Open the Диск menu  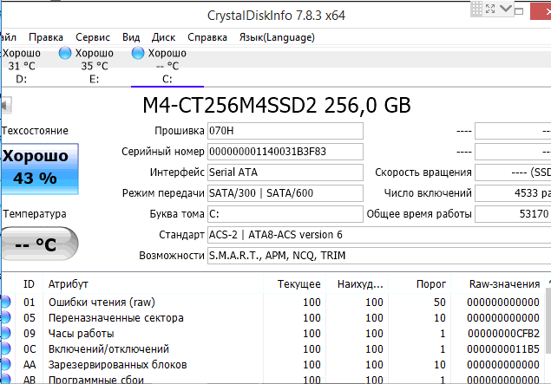(164, 37)
